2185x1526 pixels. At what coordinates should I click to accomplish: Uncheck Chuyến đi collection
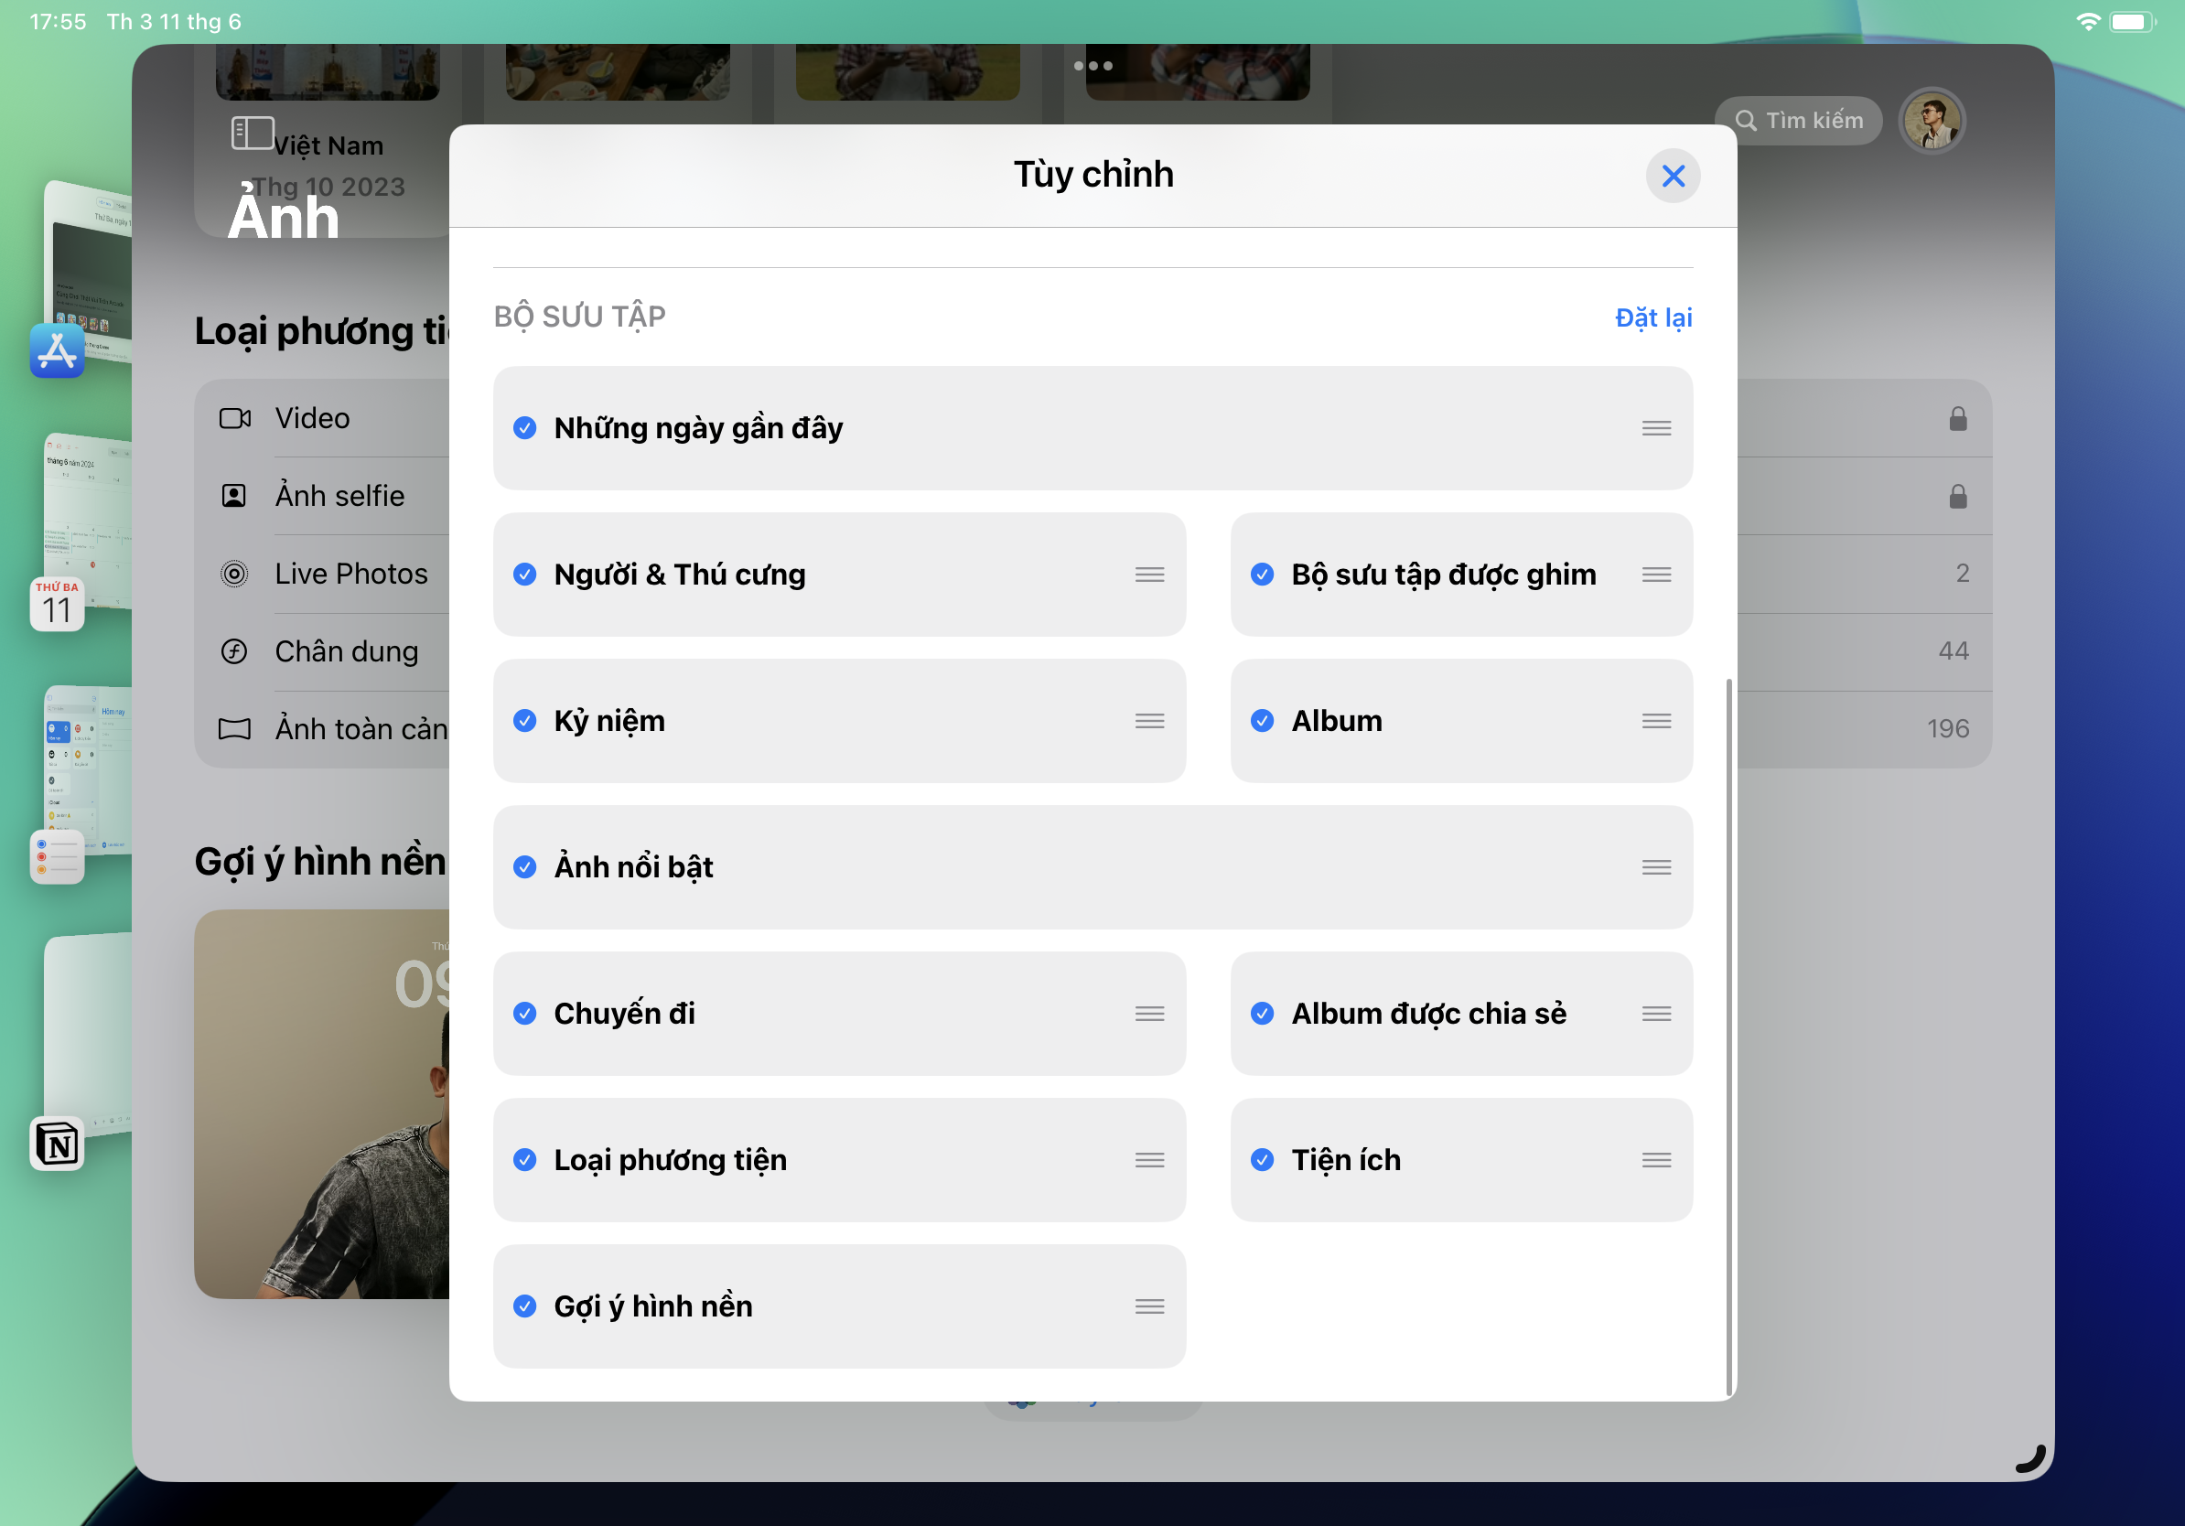click(x=524, y=1015)
